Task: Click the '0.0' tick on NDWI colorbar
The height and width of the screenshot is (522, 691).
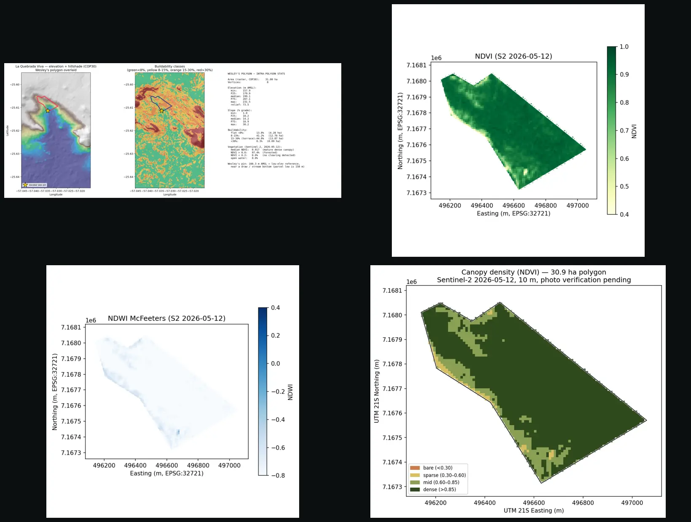Action: coord(275,363)
